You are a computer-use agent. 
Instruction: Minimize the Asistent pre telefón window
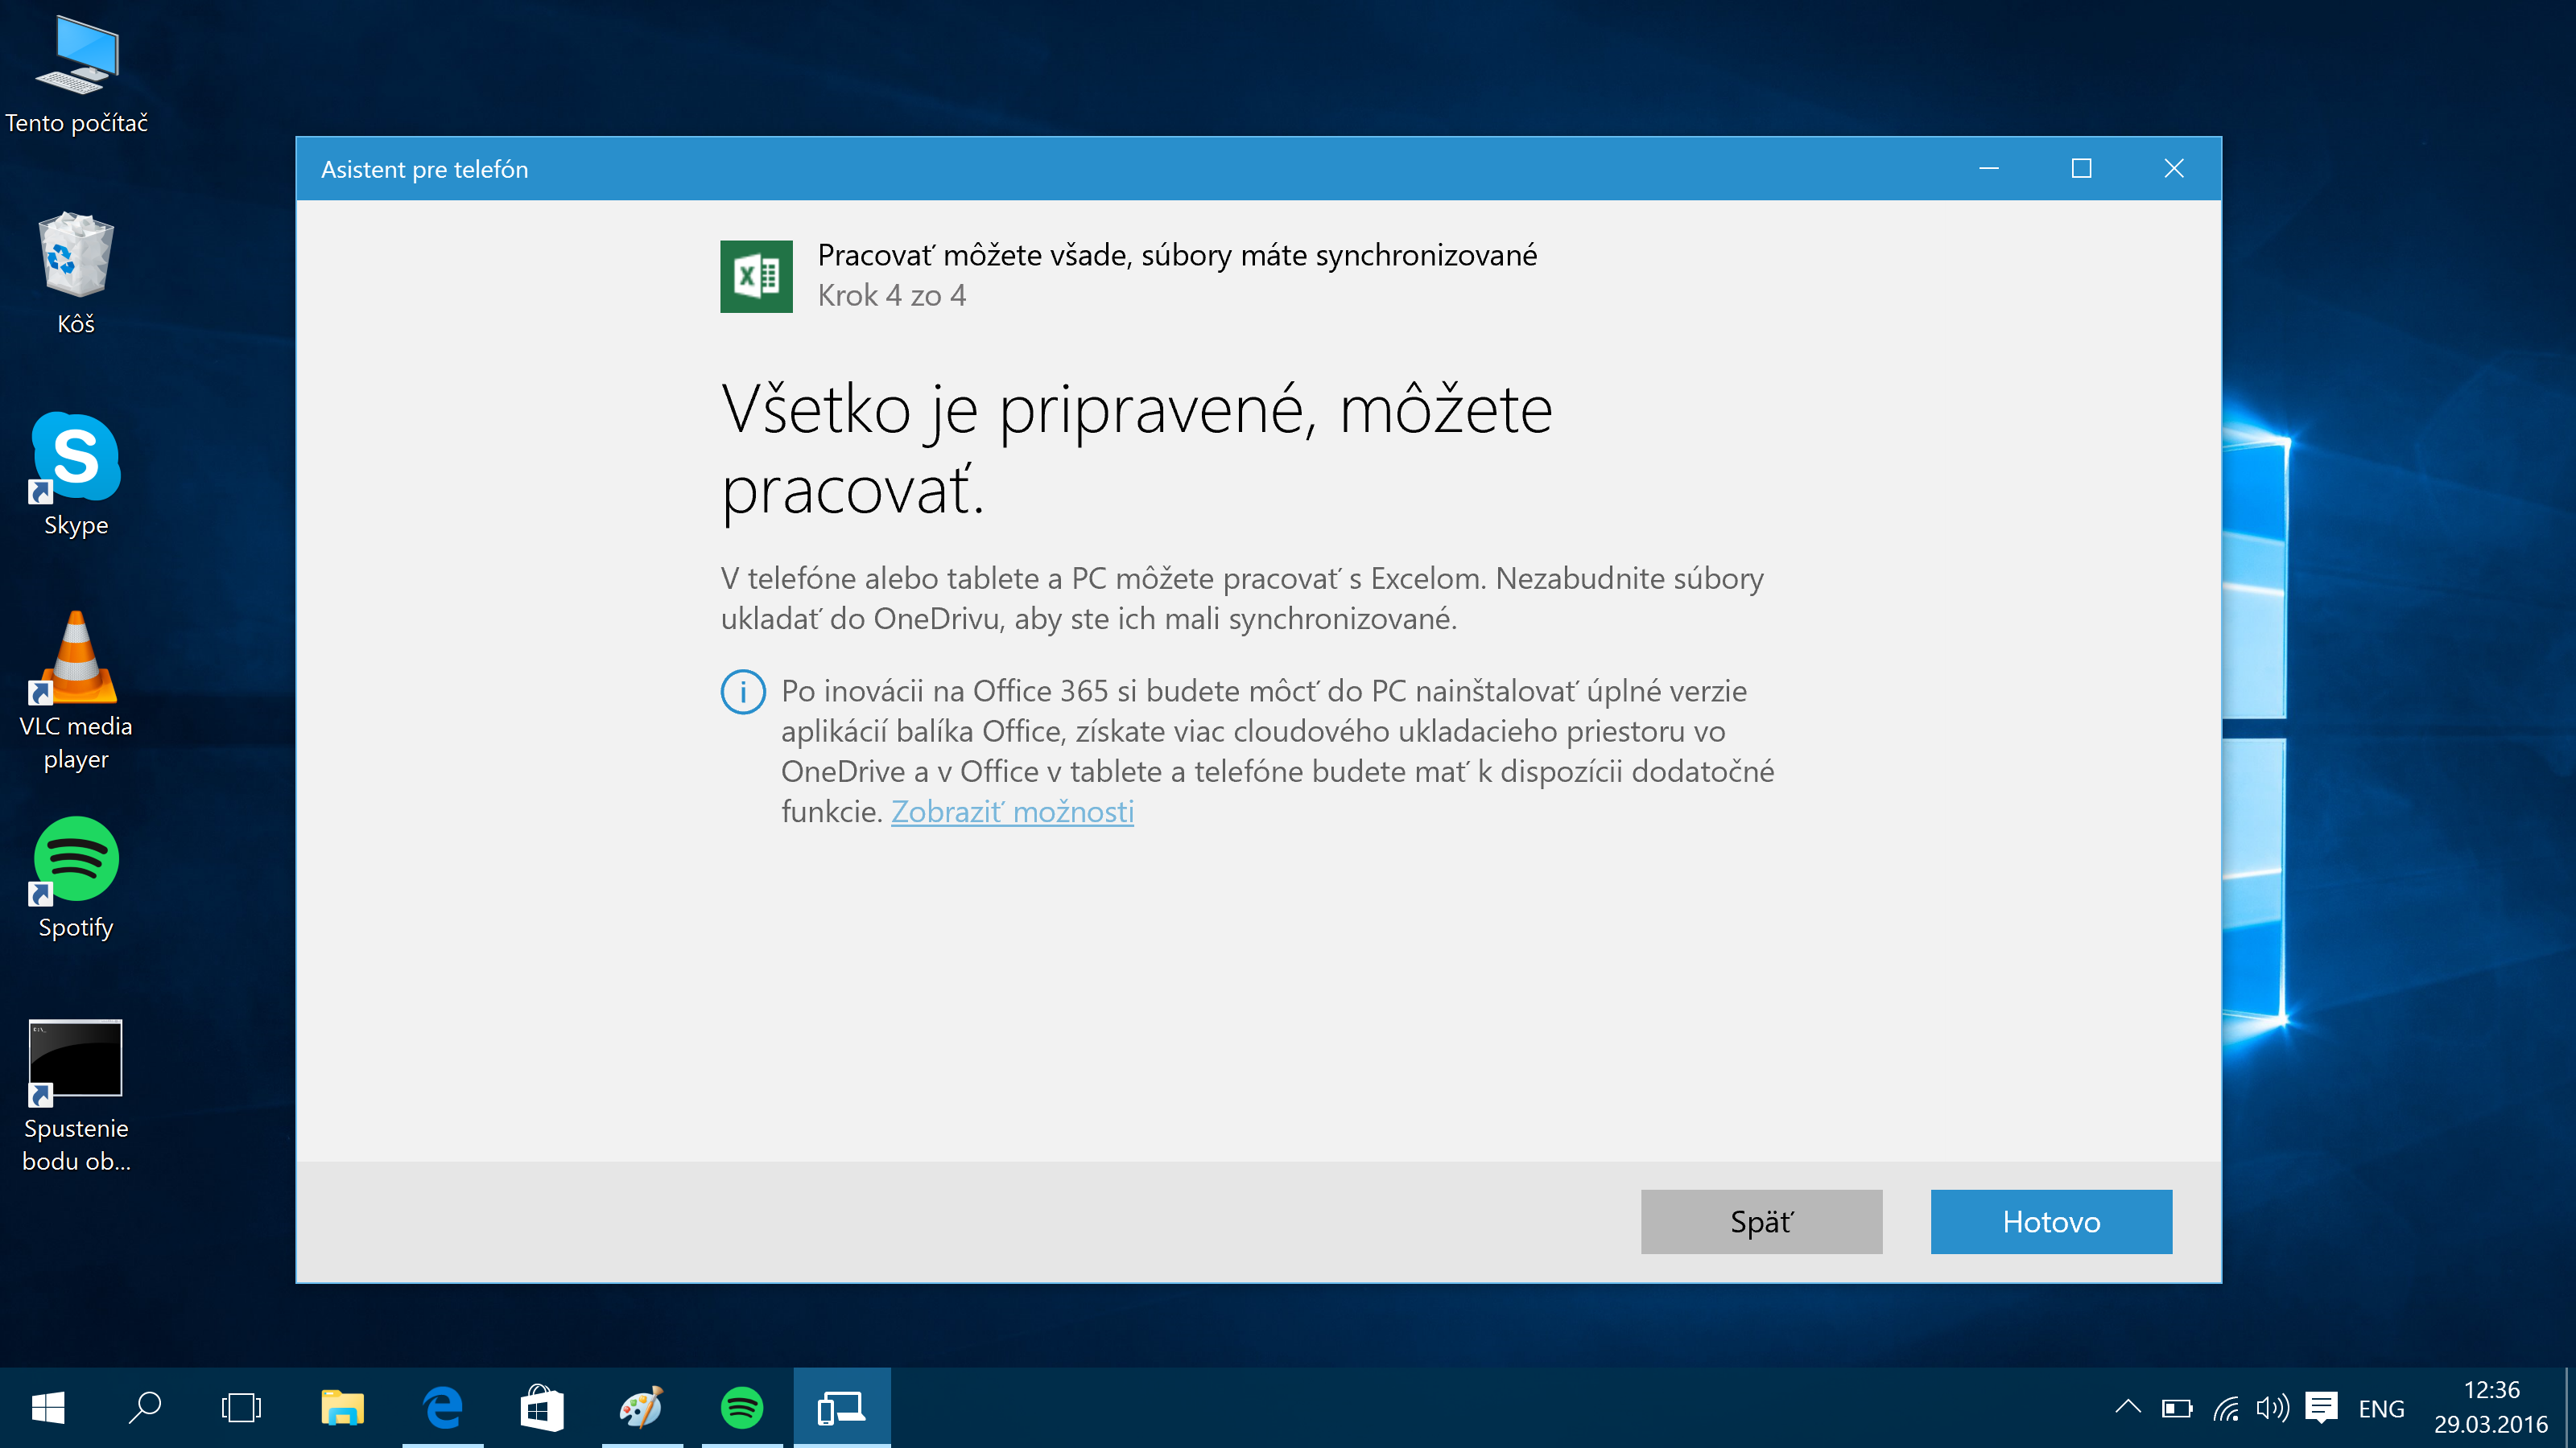click(x=1989, y=168)
